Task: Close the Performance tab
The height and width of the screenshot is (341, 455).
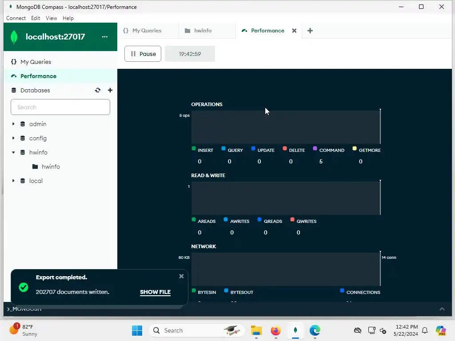Action: [294, 31]
